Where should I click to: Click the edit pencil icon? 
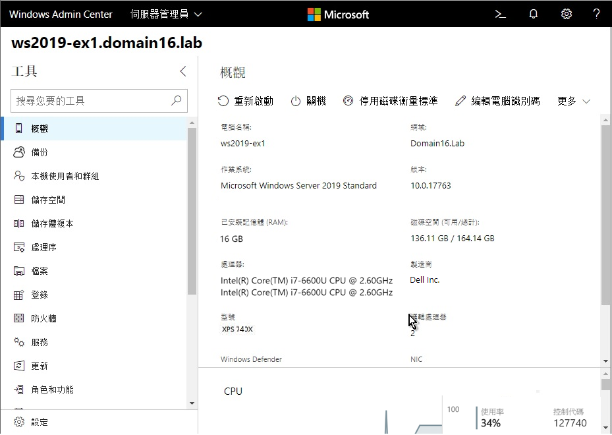(x=460, y=101)
